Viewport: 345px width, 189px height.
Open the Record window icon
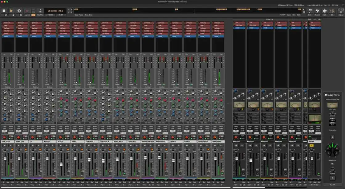[317, 12]
